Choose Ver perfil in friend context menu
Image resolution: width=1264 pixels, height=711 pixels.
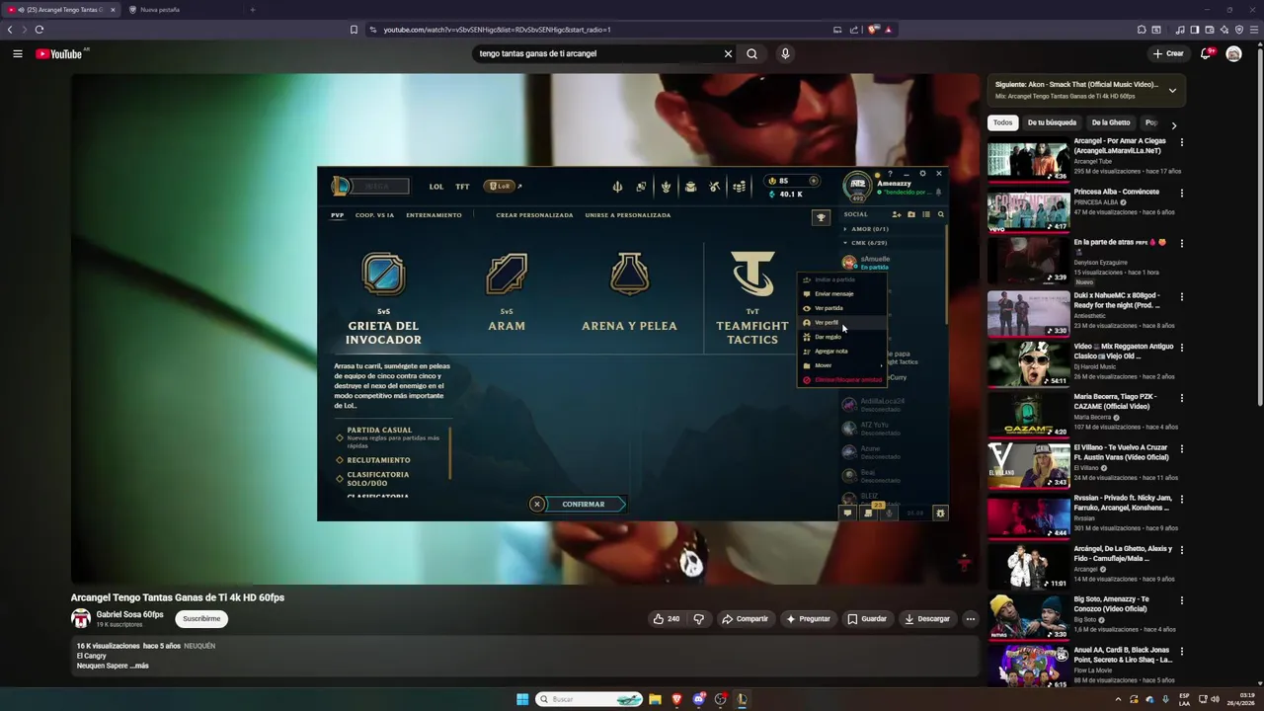pyautogui.click(x=842, y=323)
